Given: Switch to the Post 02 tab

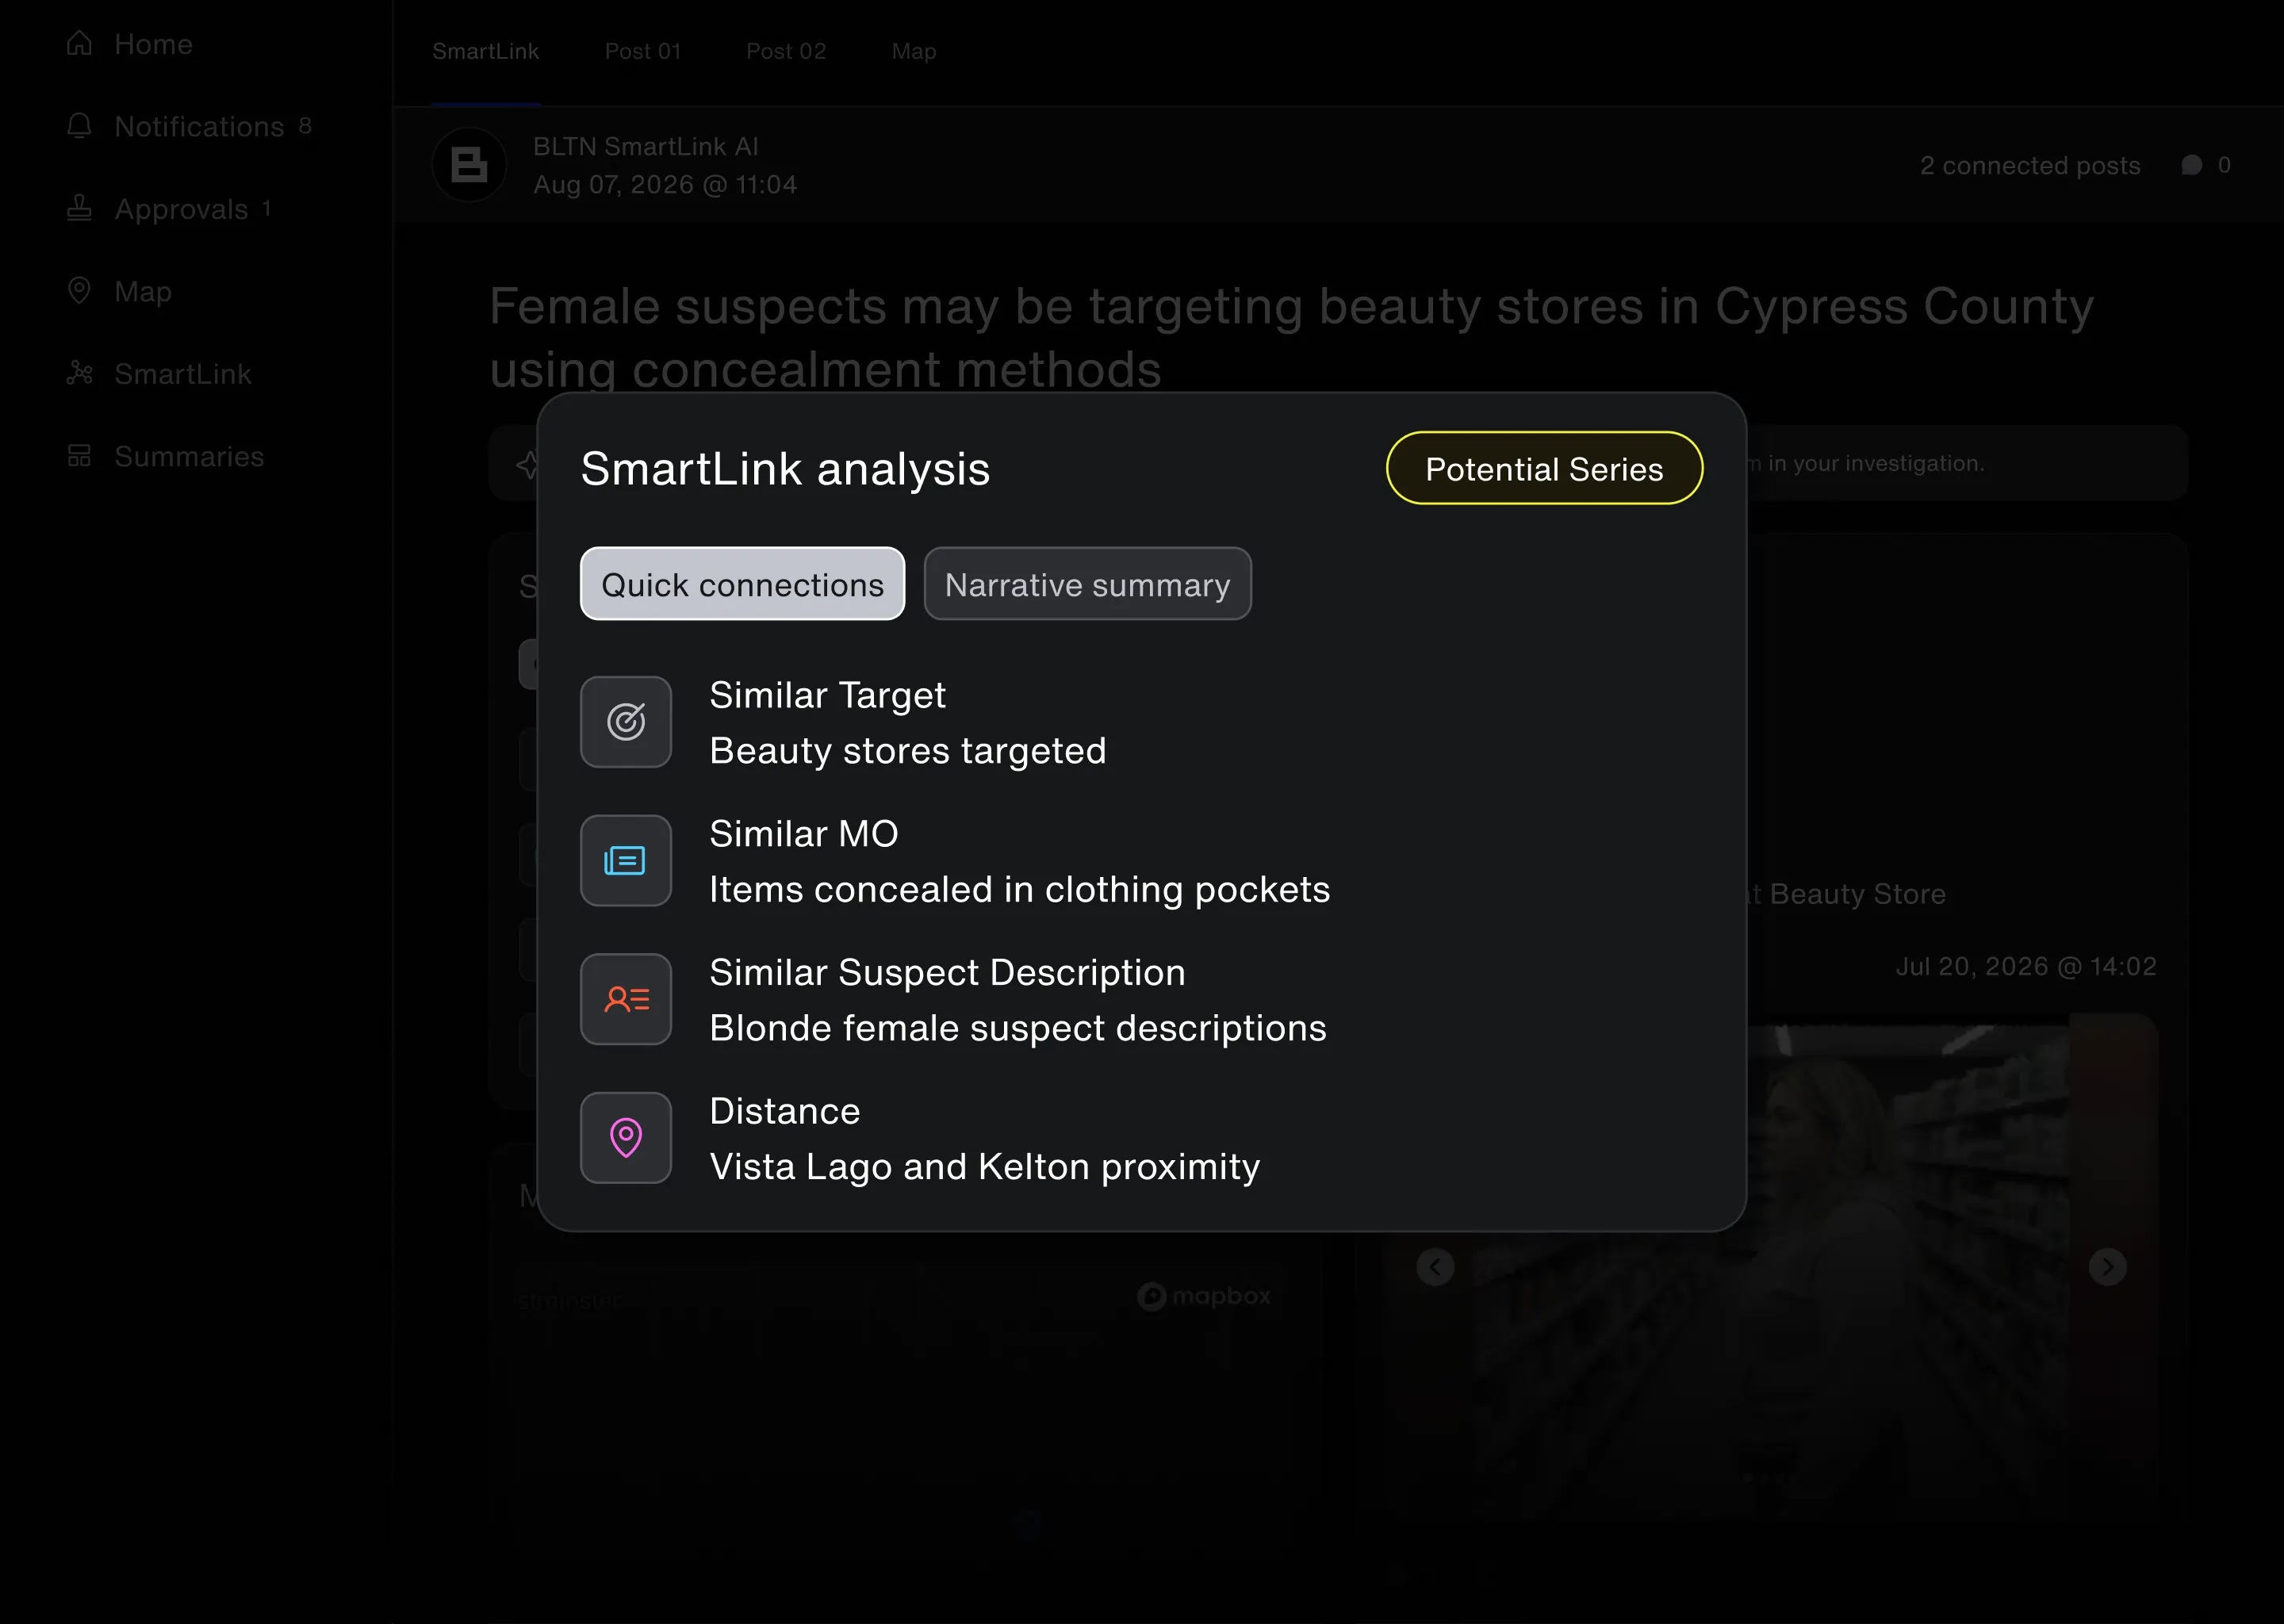Looking at the screenshot, I should [x=786, y=51].
